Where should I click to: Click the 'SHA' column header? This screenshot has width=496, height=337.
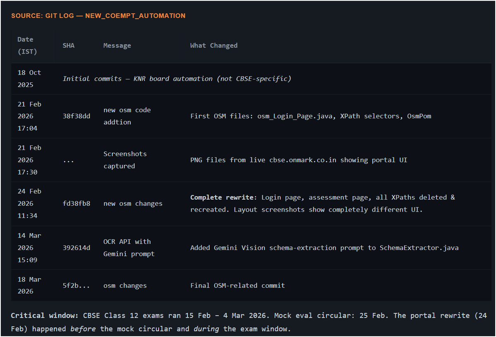(68, 45)
